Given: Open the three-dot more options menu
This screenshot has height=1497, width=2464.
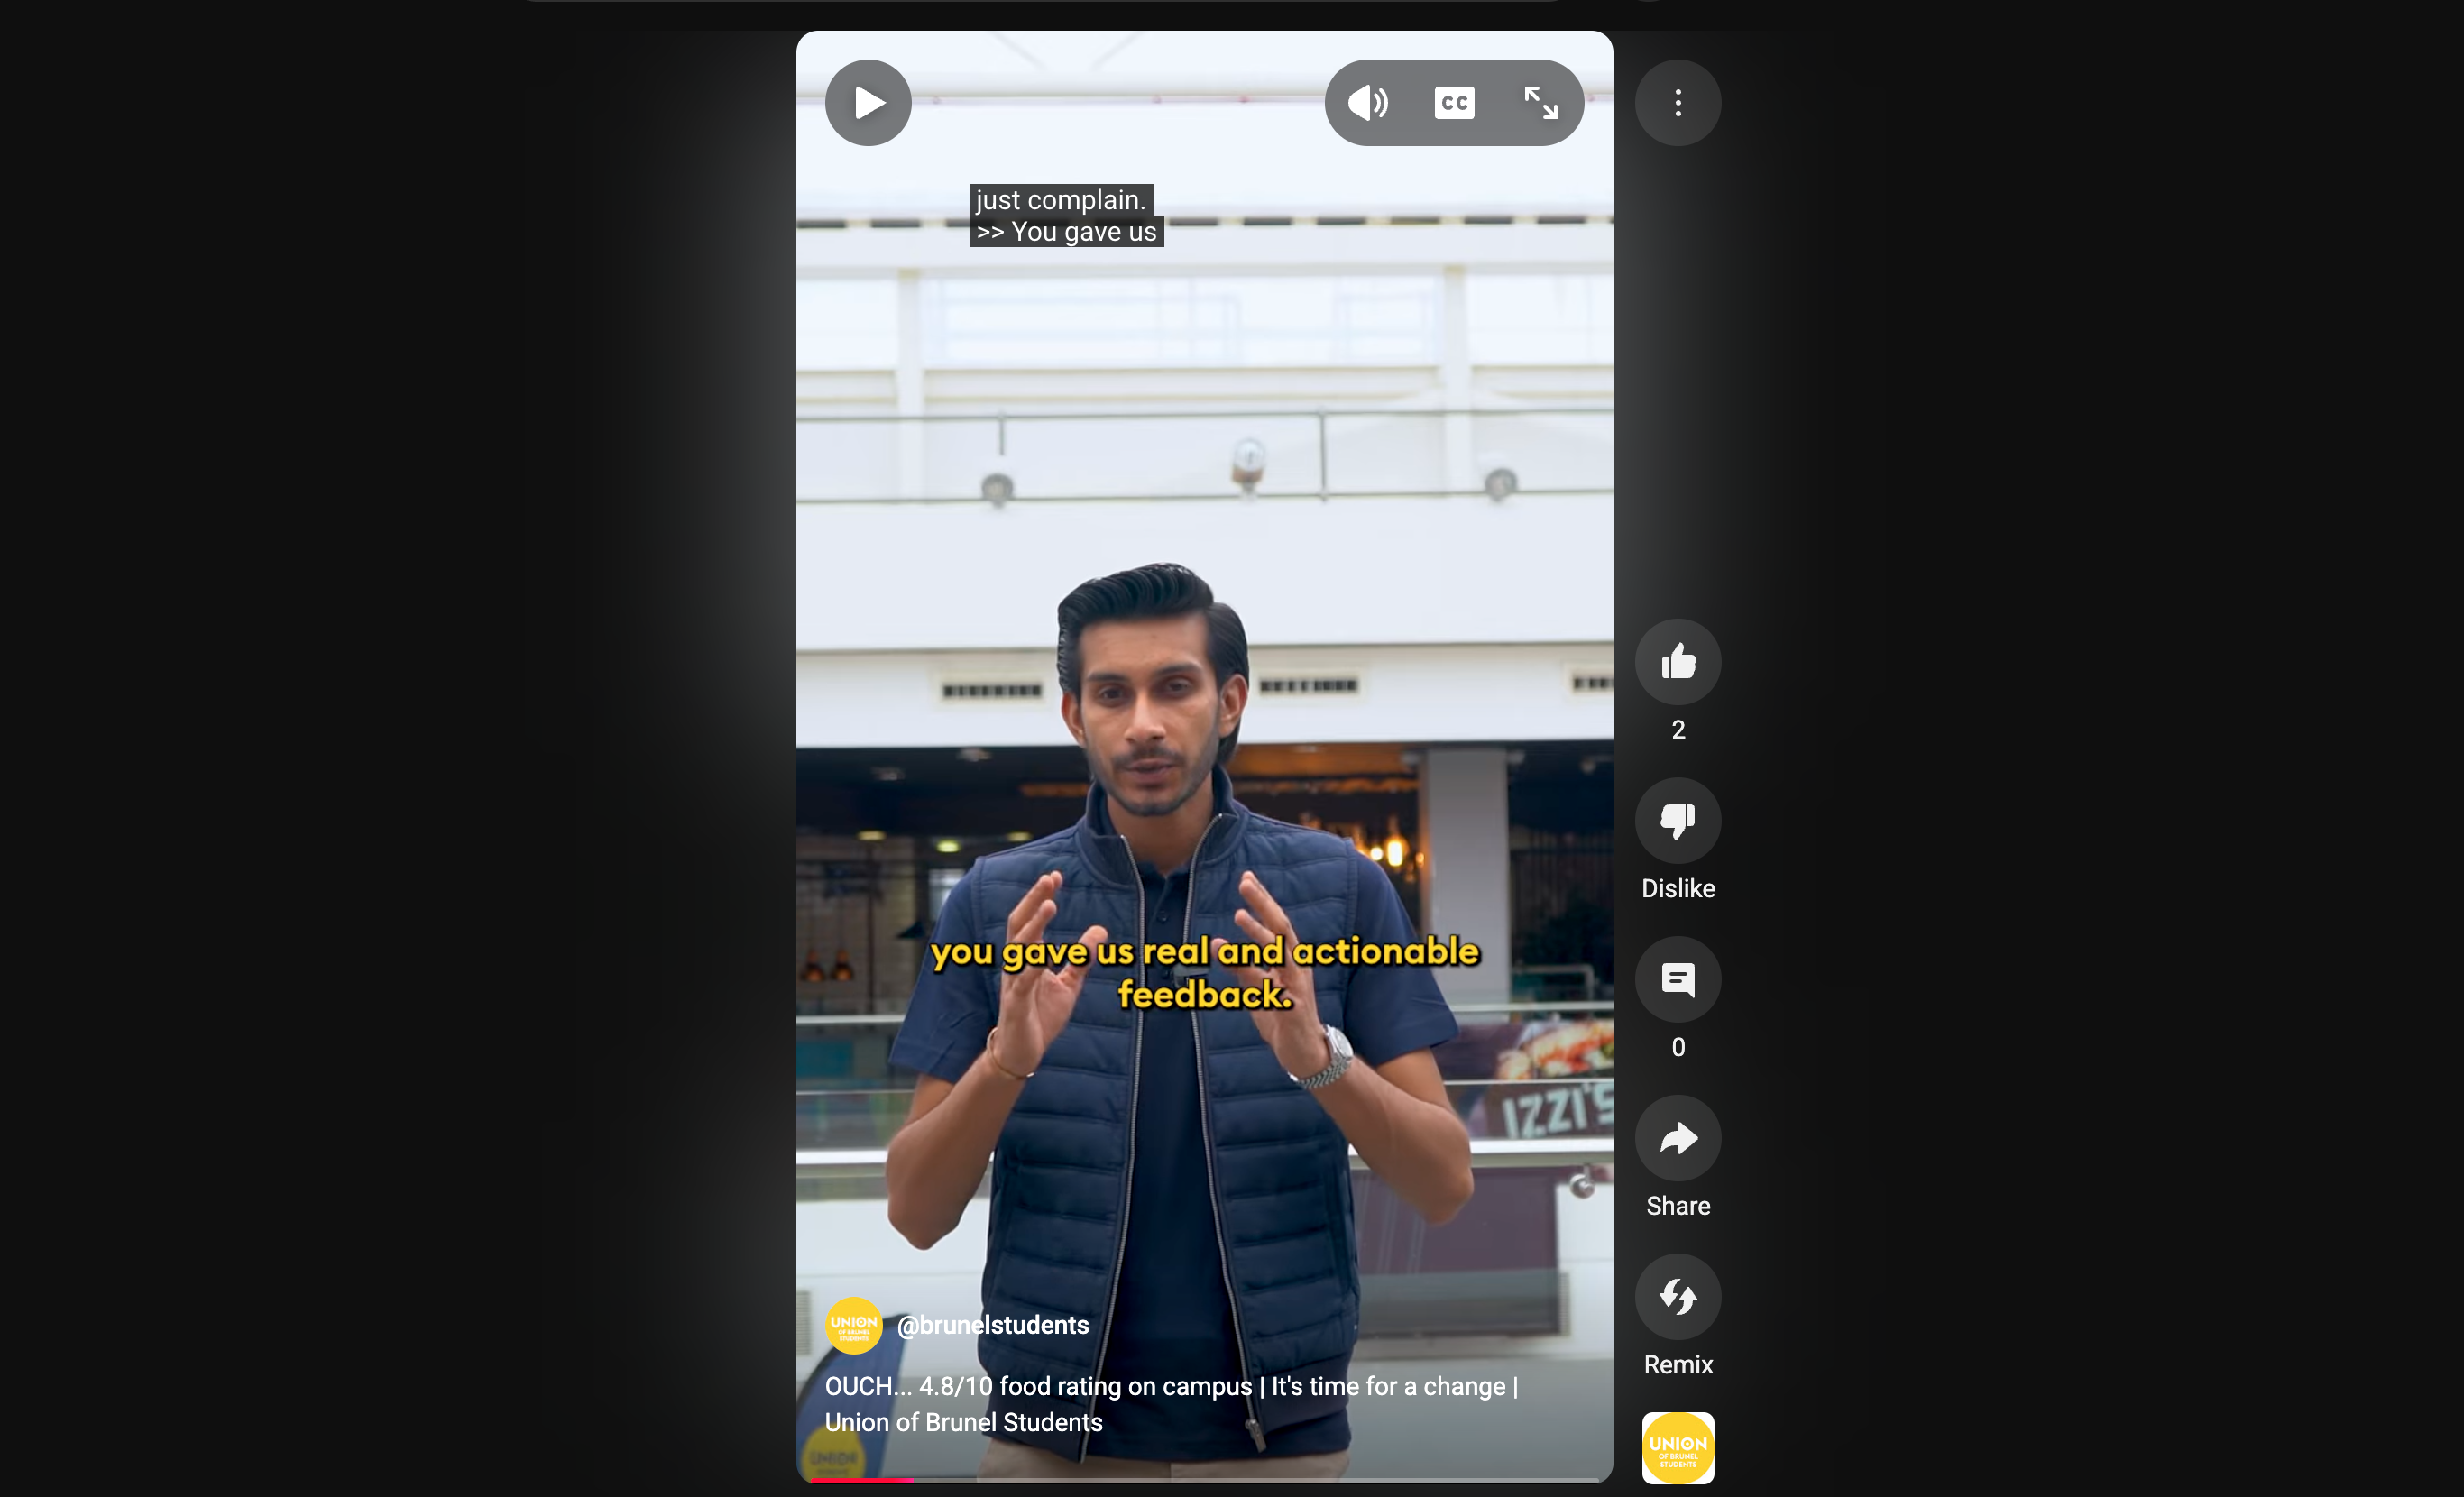Looking at the screenshot, I should tap(1678, 103).
